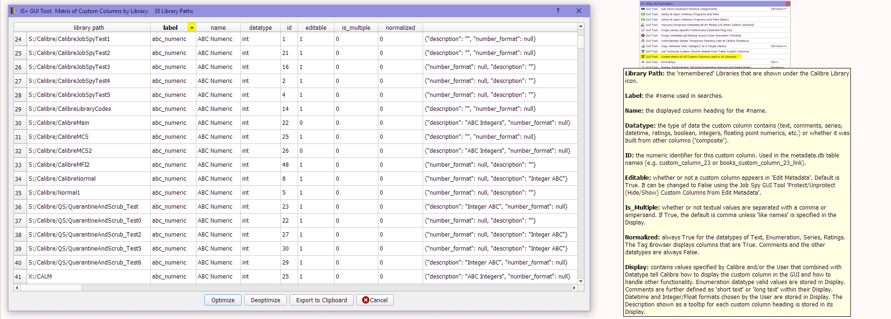Sort by the name column header
Image resolution: width=891 pixels, height=319 pixels.
[x=218, y=27]
